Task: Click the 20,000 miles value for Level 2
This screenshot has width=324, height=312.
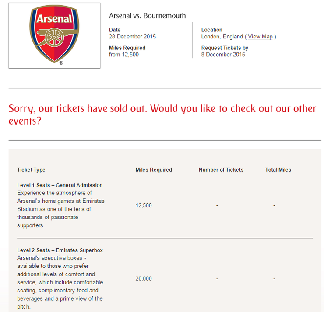Action: (x=144, y=279)
